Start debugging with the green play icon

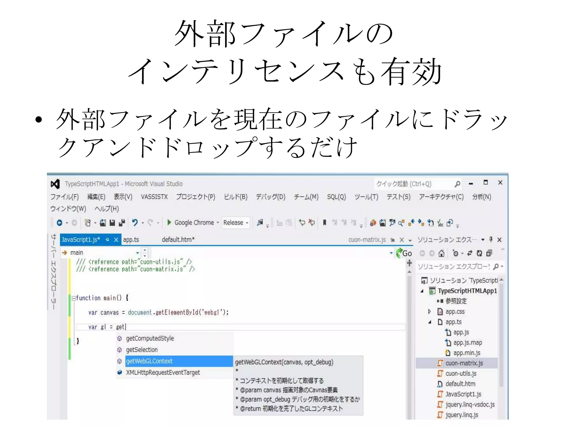169,222
